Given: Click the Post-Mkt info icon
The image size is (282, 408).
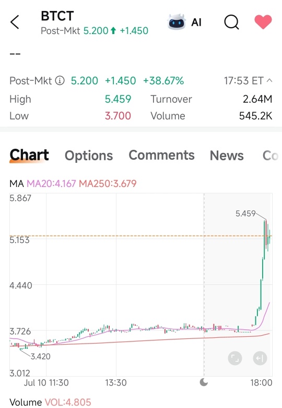Looking at the screenshot, I should point(60,81).
